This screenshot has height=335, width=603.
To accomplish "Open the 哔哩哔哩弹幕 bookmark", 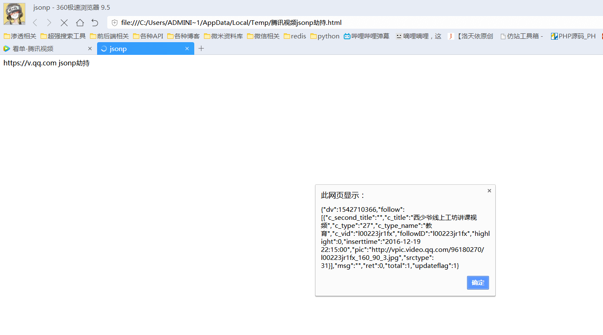I will [x=367, y=36].
